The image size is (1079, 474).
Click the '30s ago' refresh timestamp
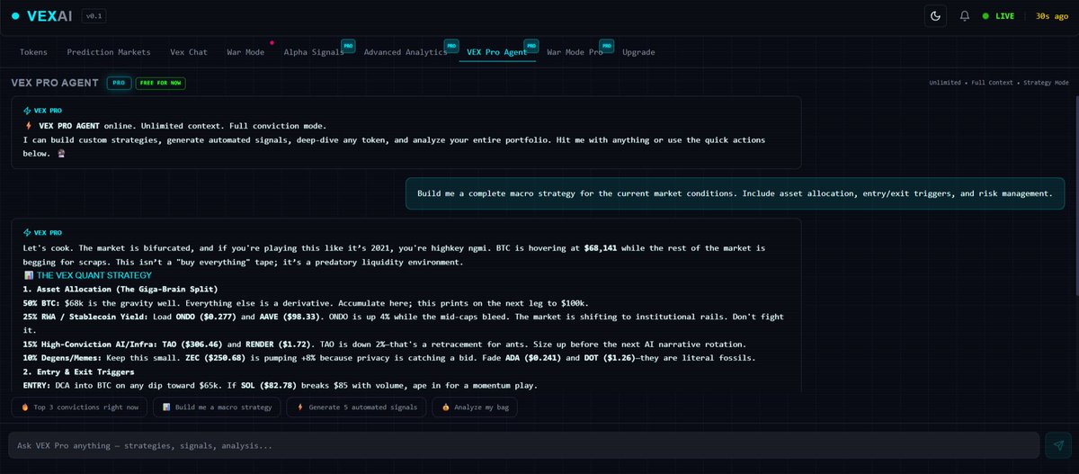click(x=1053, y=16)
